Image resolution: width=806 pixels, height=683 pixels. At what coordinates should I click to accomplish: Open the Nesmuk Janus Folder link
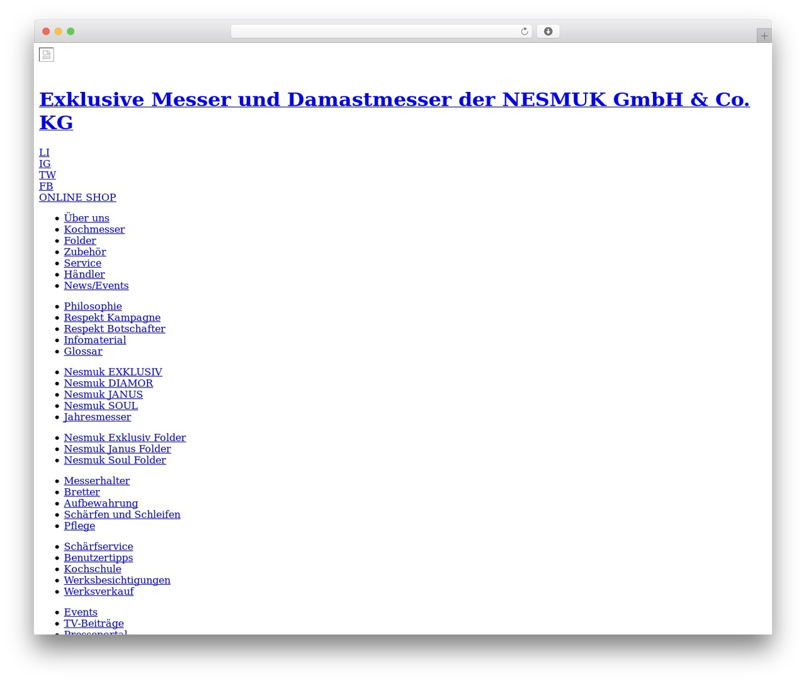click(x=117, y=449)
